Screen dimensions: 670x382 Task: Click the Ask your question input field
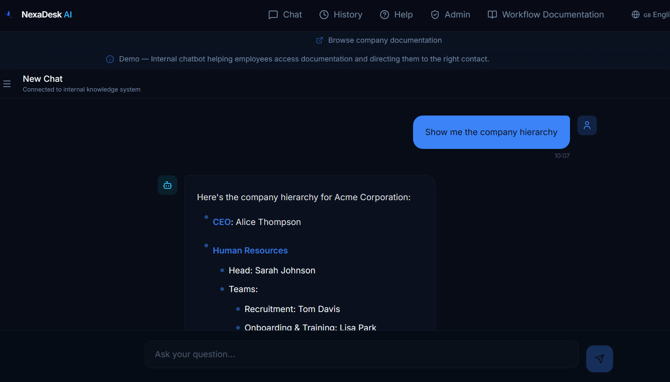coord(361,354)
